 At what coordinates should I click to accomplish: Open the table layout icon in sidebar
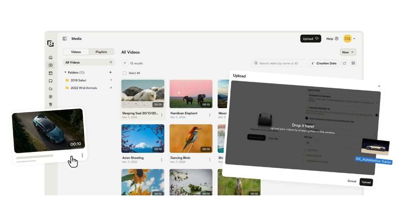[x=51, y=73]
